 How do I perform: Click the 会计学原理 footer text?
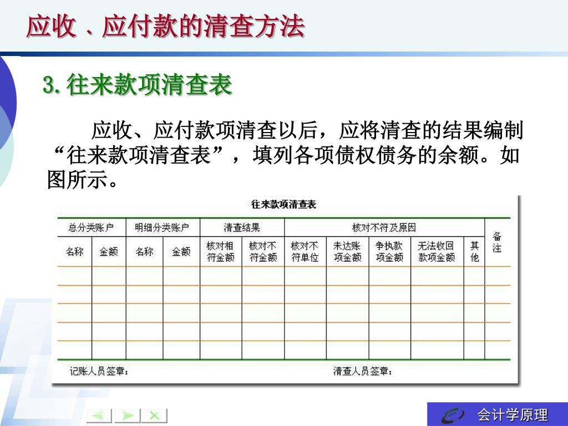click(513, 415)
